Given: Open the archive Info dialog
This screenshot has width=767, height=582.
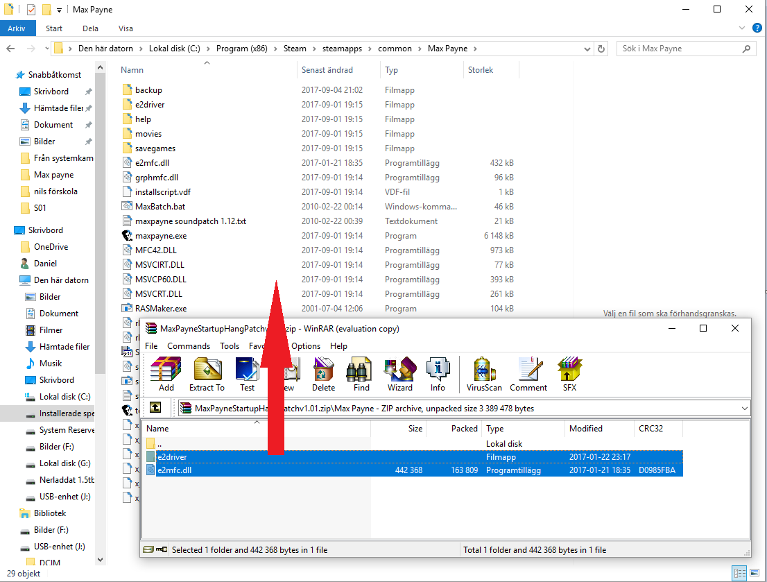Looking at the screenshot, I should click(438, 375).
